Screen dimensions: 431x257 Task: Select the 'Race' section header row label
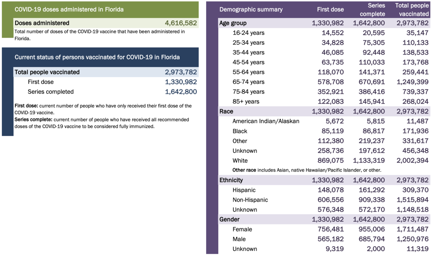coord(226,111)
